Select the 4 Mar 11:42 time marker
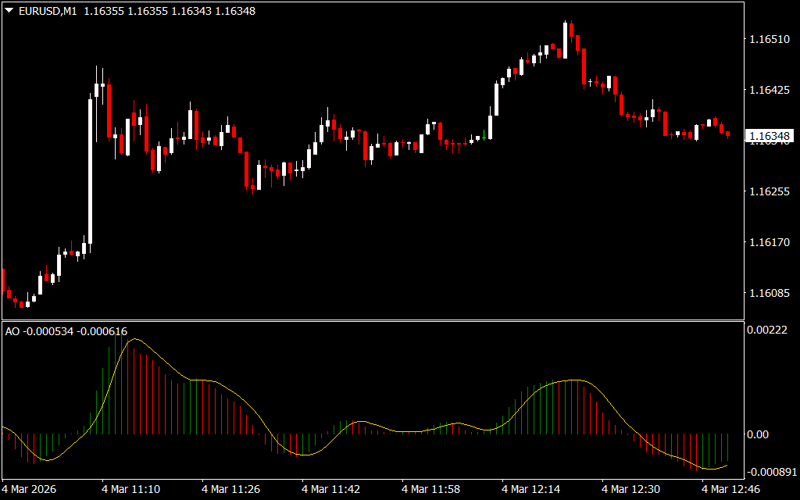The width and height of the screenshot is (800, 500). (331, 489)
